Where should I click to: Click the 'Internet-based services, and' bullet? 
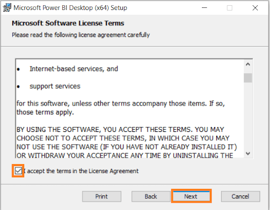point(74,69)
